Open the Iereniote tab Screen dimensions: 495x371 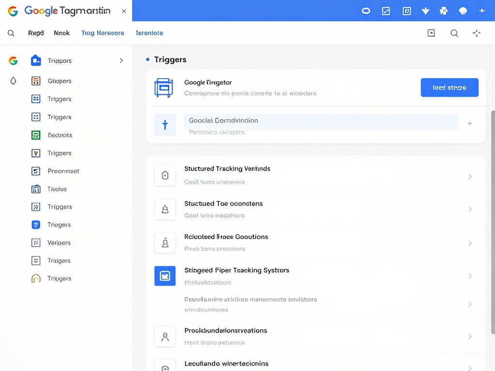(x=149, y=33)
